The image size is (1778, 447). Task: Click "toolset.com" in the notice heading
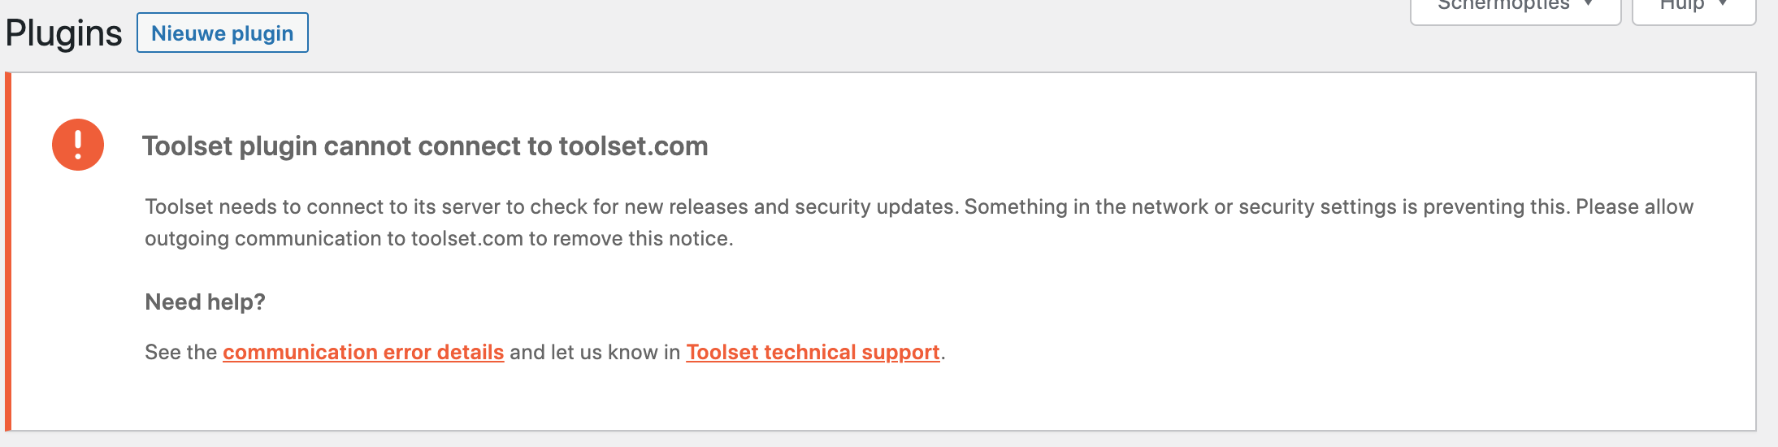point(633,146)
